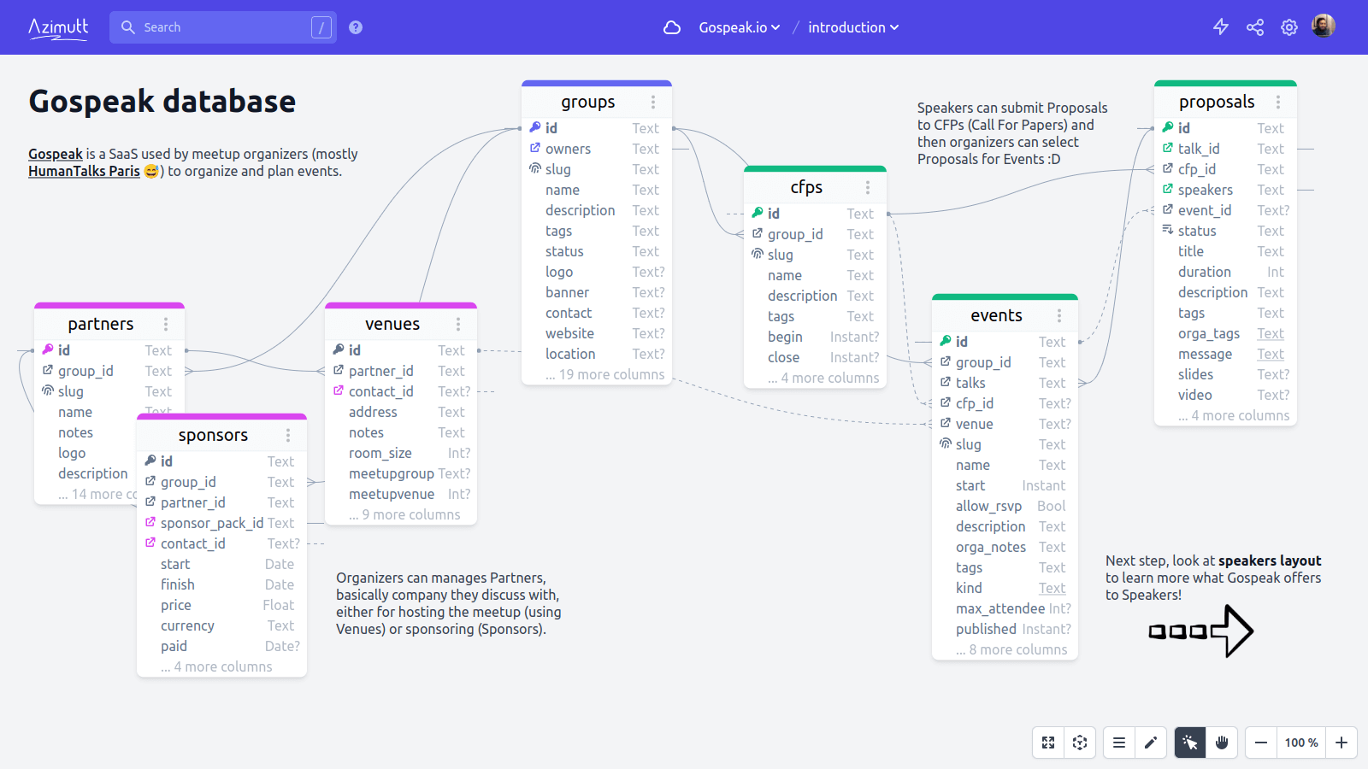Open the help question mark icon
This screenshot has width=1368, height=769.
pyautogui.click(x=356, y=27)
